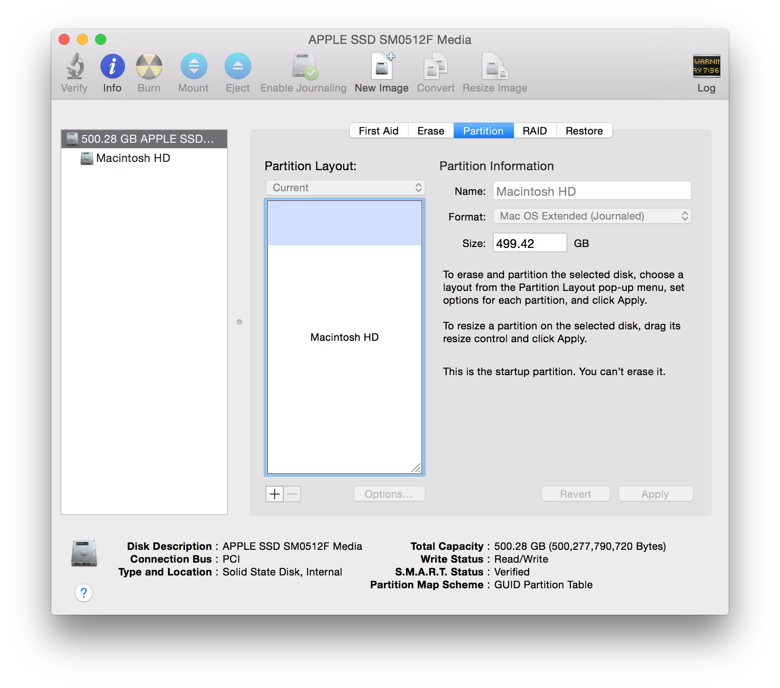Click the startup partition warning text
Screen dimensions: 780x688
pyautogui.click(x=554, y=371)
